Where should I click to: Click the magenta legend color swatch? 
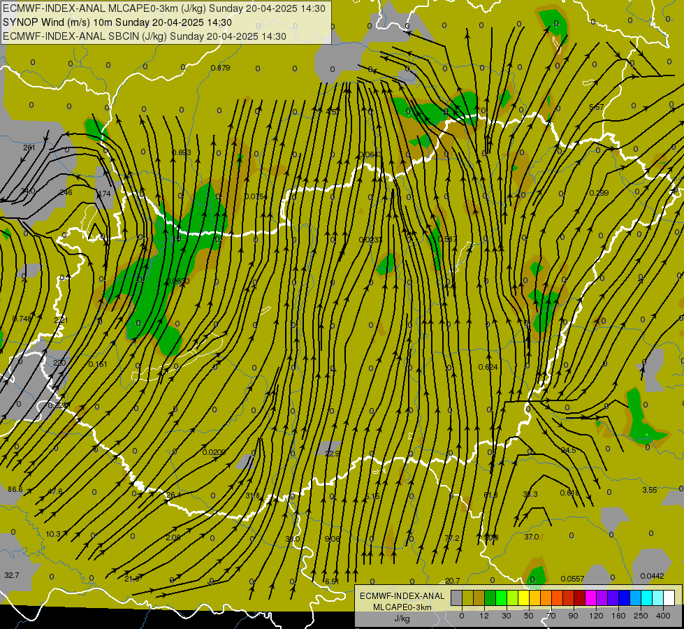(x=591, y=598)
